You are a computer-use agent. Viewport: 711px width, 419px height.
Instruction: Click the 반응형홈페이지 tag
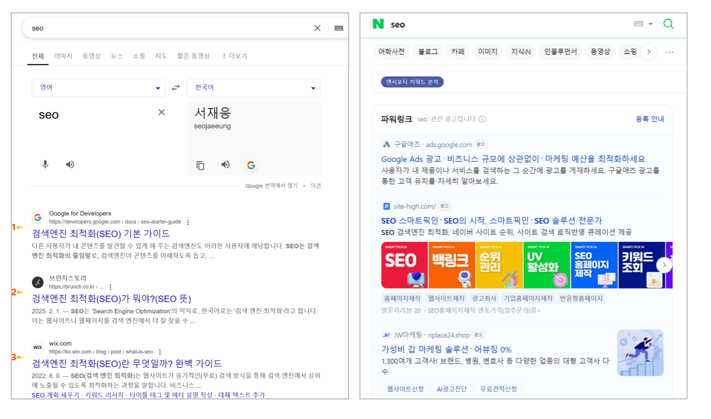pyautogui.click(x=581, y=299)
